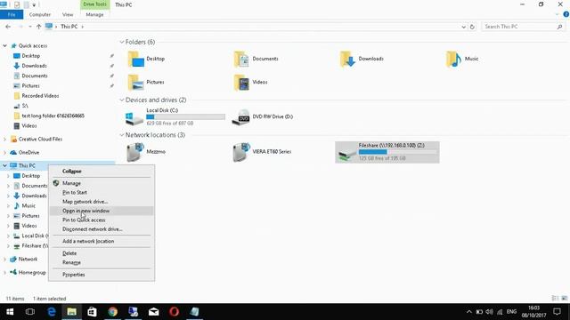
Task: Click the Back navigation arrow
Action: click(x=8, y=27)
